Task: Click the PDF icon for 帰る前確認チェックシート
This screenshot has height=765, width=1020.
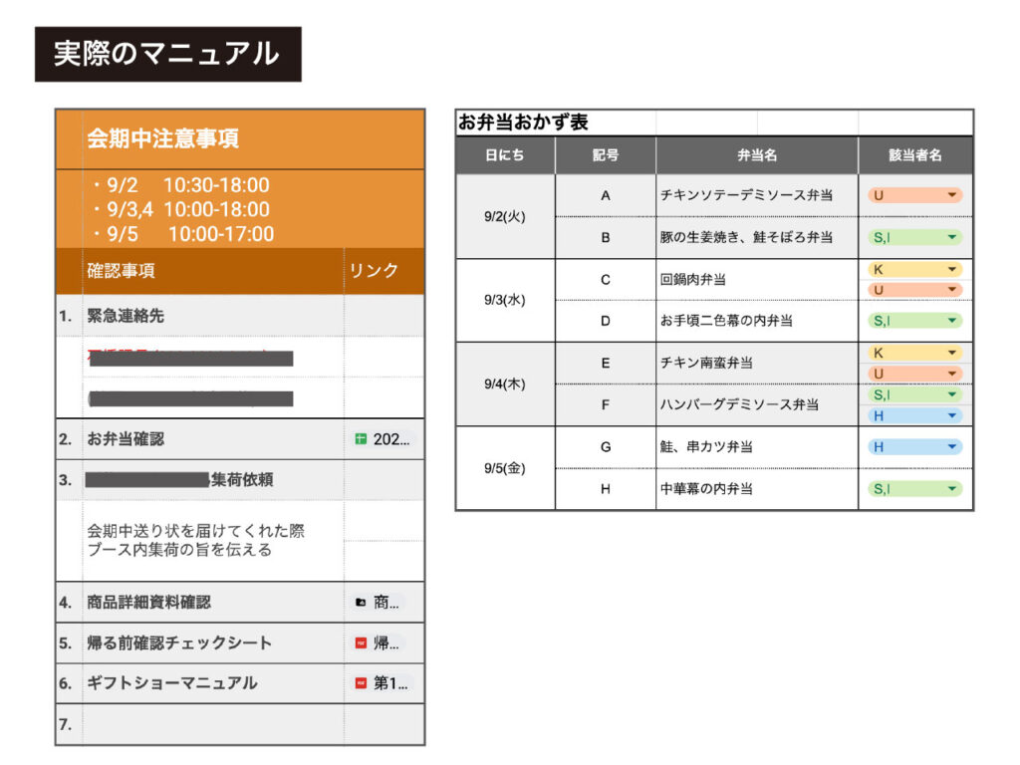Action: pyautogui.click(x=361, y=643)
